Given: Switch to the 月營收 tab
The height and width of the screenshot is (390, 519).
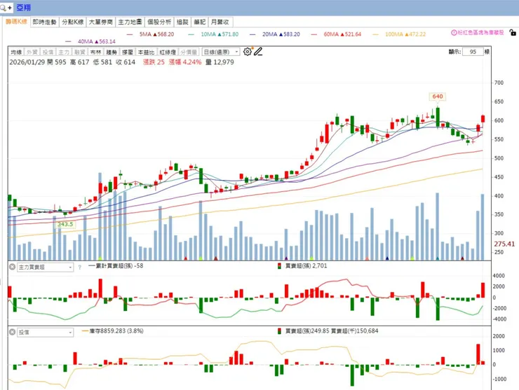Looking at the screenshot, I should click(220, 22).
